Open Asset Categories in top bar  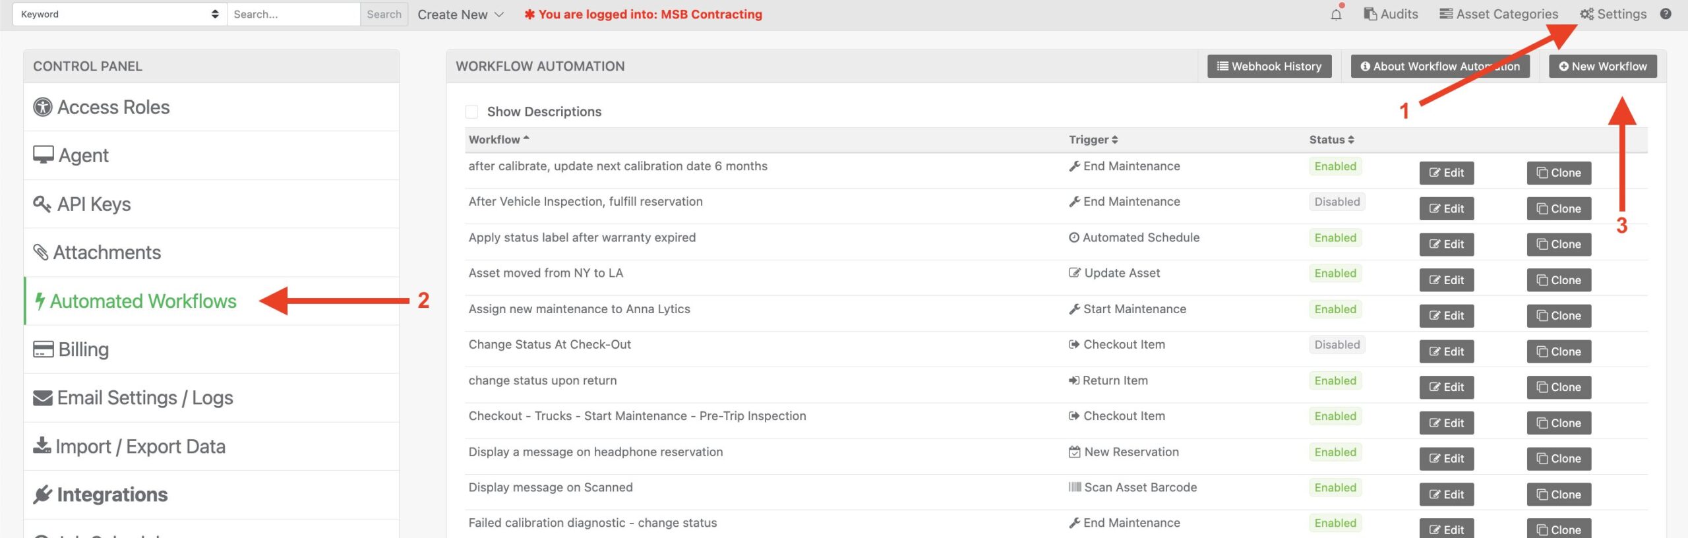click(x=1499, y=14)
